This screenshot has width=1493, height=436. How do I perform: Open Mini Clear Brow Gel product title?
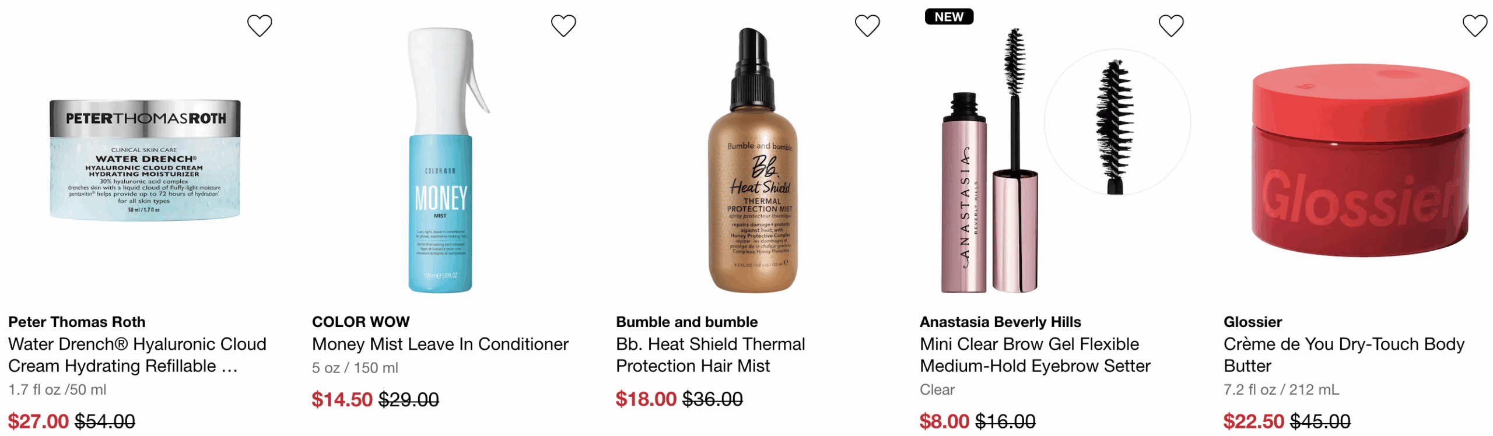pyautogui.click(x=1035, y=355)
